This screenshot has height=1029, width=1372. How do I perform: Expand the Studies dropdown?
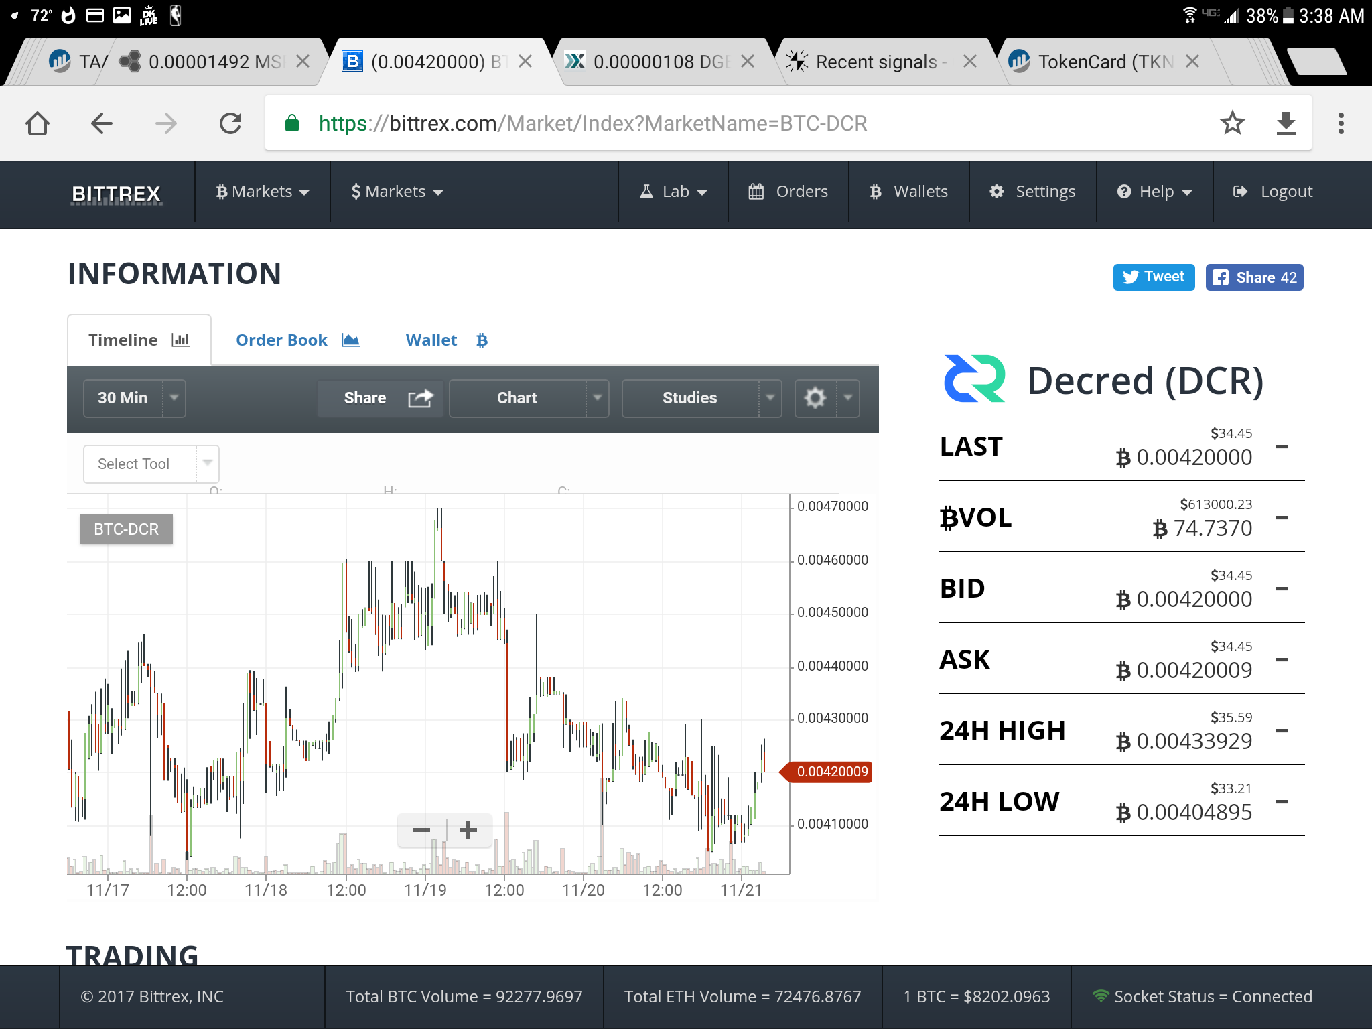coord(701,398)
